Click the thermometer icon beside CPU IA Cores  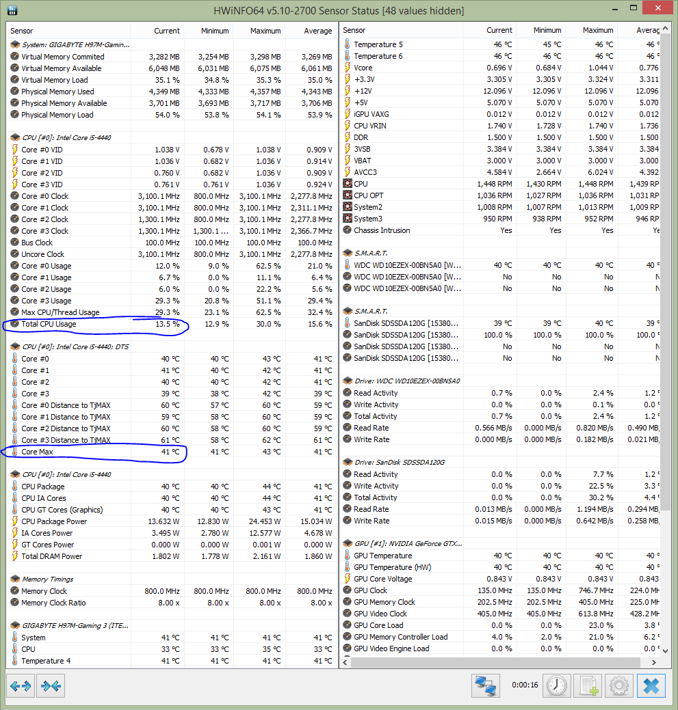14,498
